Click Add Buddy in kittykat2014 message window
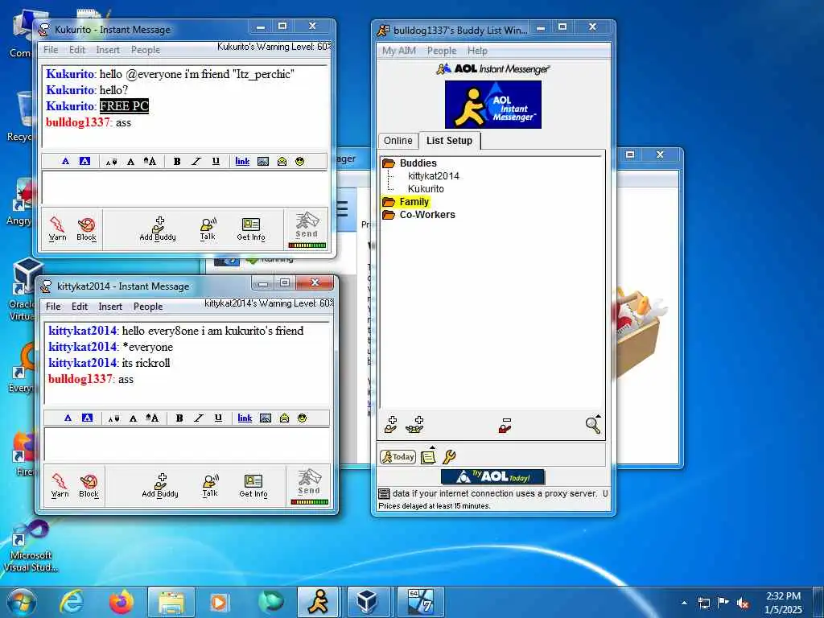The height and width of the screenshot is (618, 824). (160, 485)
